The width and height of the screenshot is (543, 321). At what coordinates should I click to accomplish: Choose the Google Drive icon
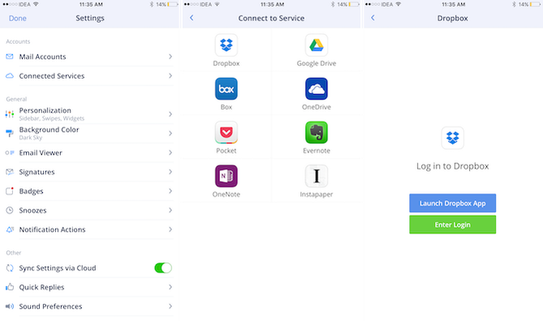(x=317, y=45)
